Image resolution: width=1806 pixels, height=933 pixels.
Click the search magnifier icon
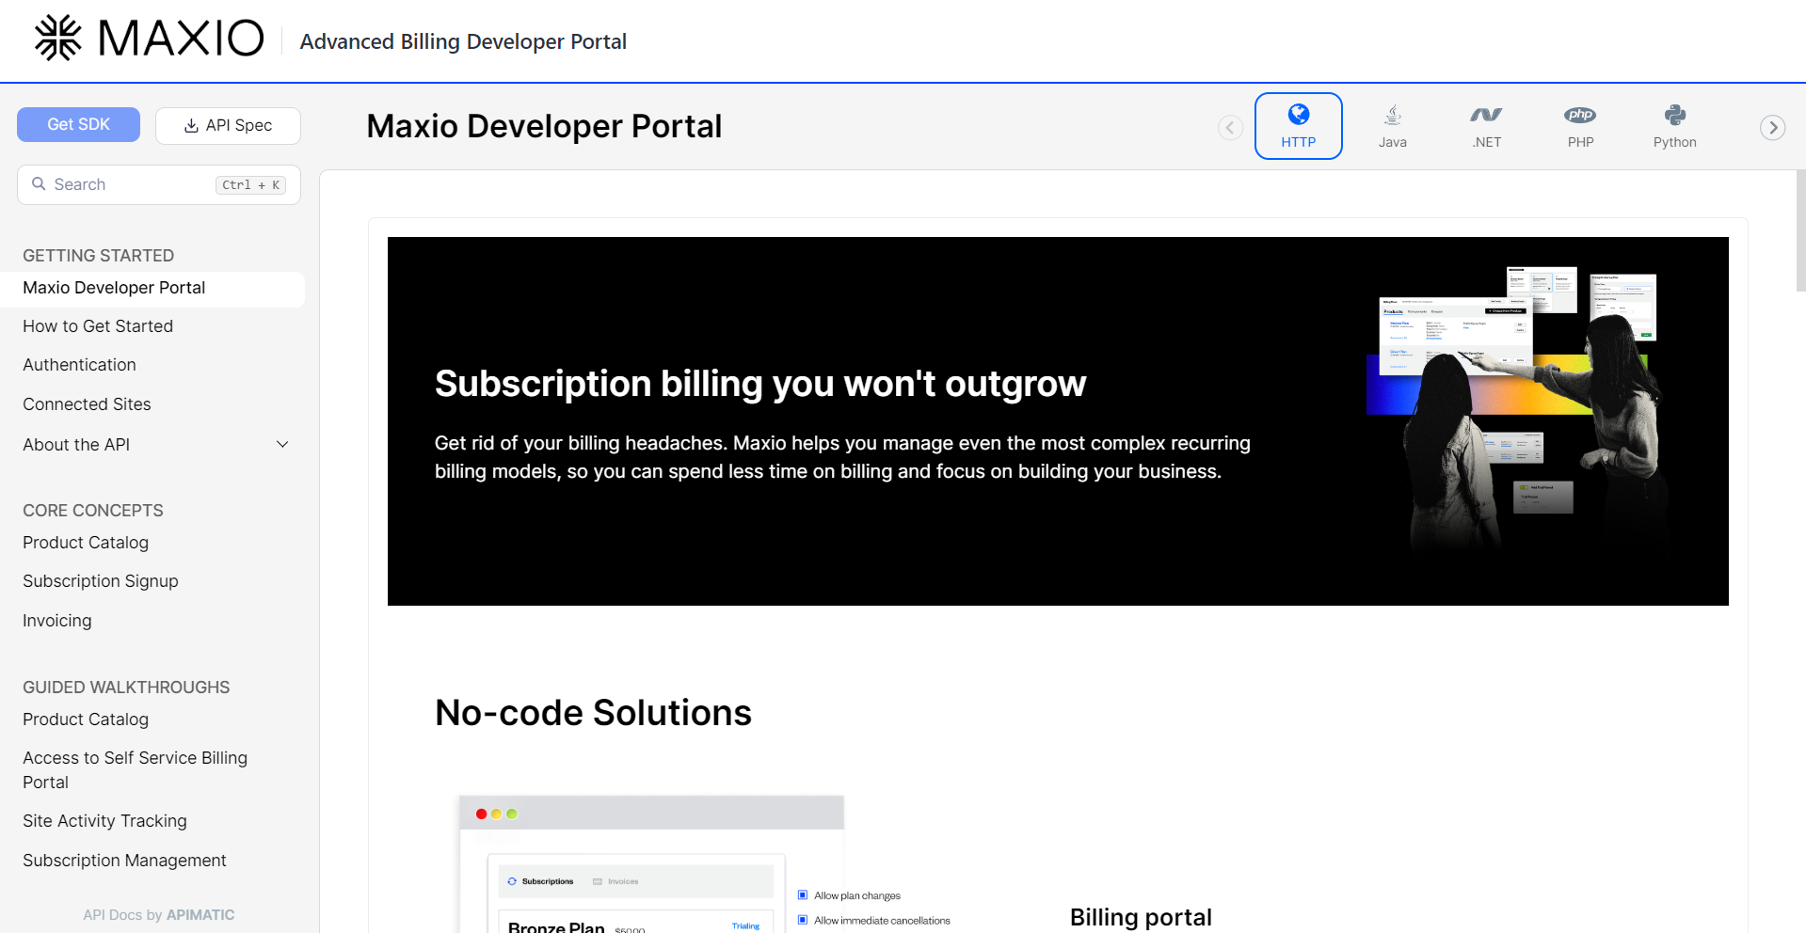coord(39,183)
